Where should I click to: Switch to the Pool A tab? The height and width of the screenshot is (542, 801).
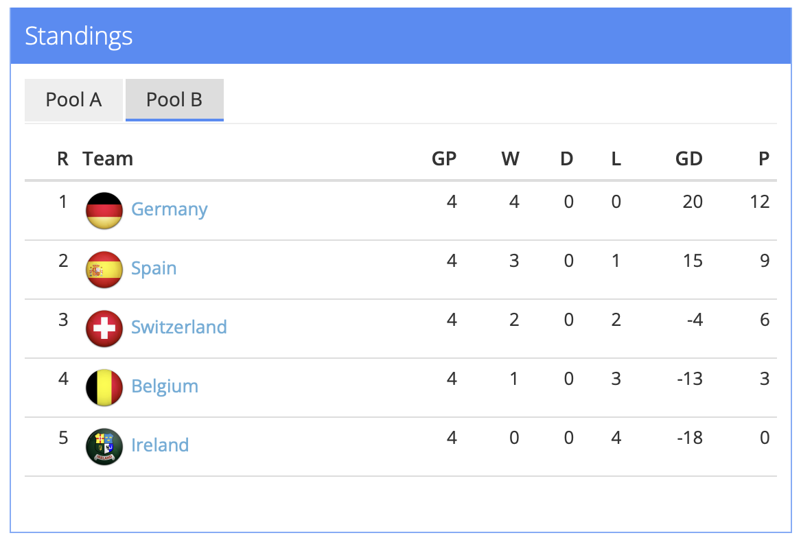pos(73,100)
